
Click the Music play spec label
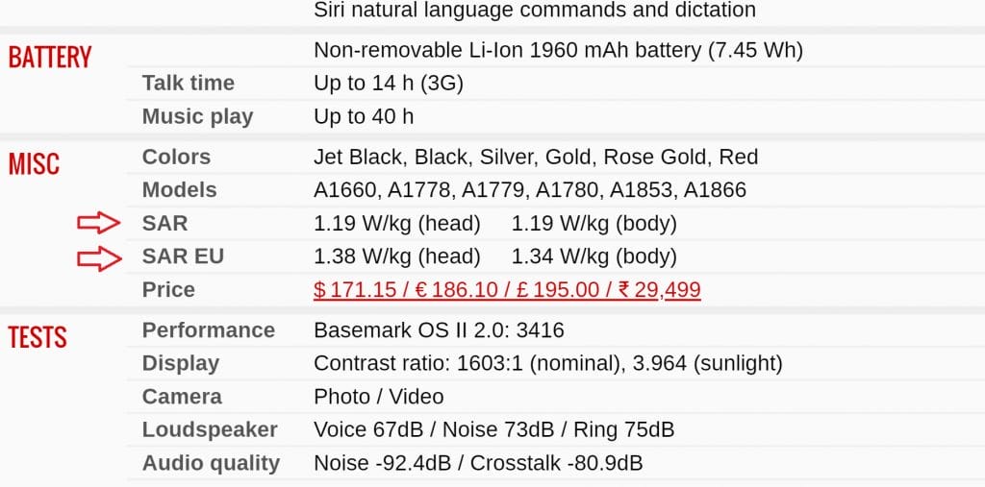tap(197, 117)
